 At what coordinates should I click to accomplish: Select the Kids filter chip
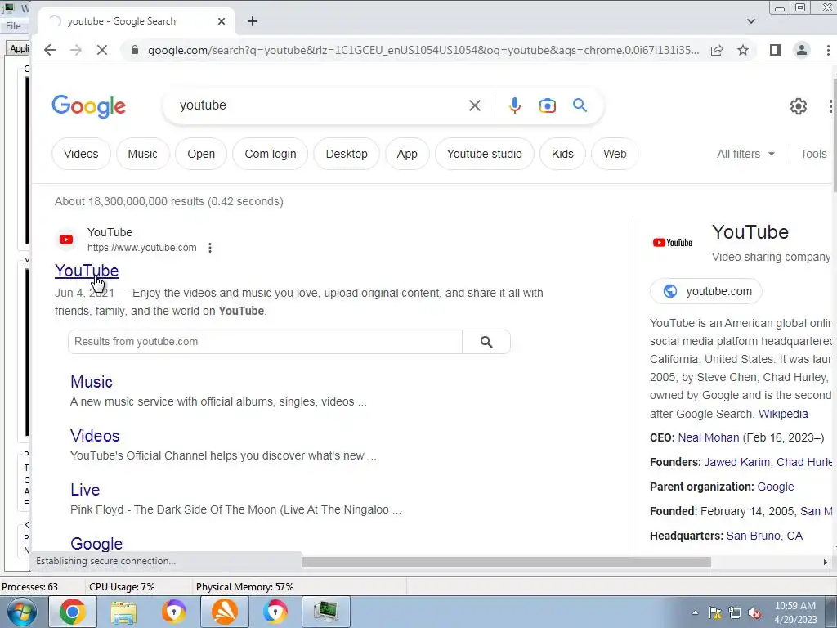pyautogui.click(x=562, y=154)
